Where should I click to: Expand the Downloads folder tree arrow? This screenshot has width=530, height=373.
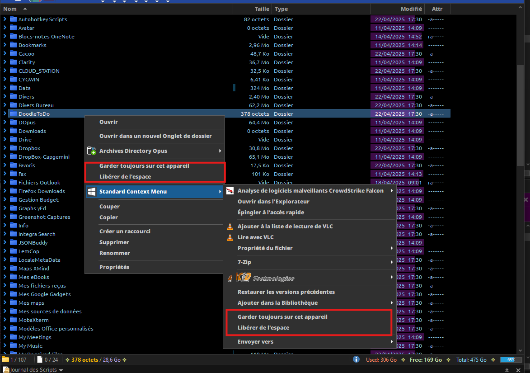5,131
